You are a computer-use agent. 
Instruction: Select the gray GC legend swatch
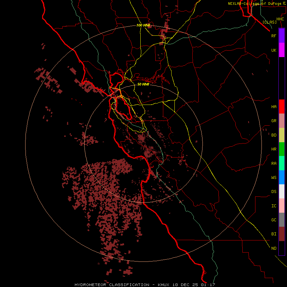click(x=282, y=220)
